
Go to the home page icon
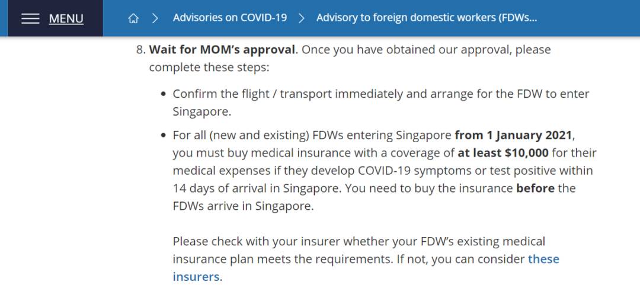click(x=133, y=18)
